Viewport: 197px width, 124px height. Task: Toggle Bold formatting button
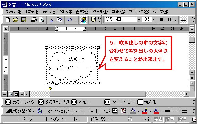[162, 20]
